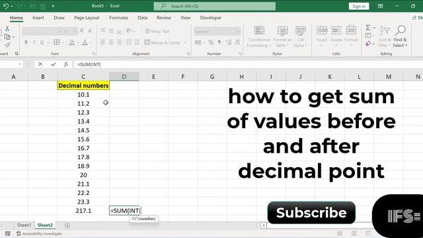The width and height of the screenshot is (423, 238).
Task: Click Increase Font Size icon
Action: (82, 31)
